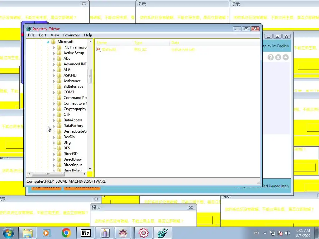The image size is (319, 239).
Task: Open the File menu in Registry Editor
Action: (x=31, y=35)
